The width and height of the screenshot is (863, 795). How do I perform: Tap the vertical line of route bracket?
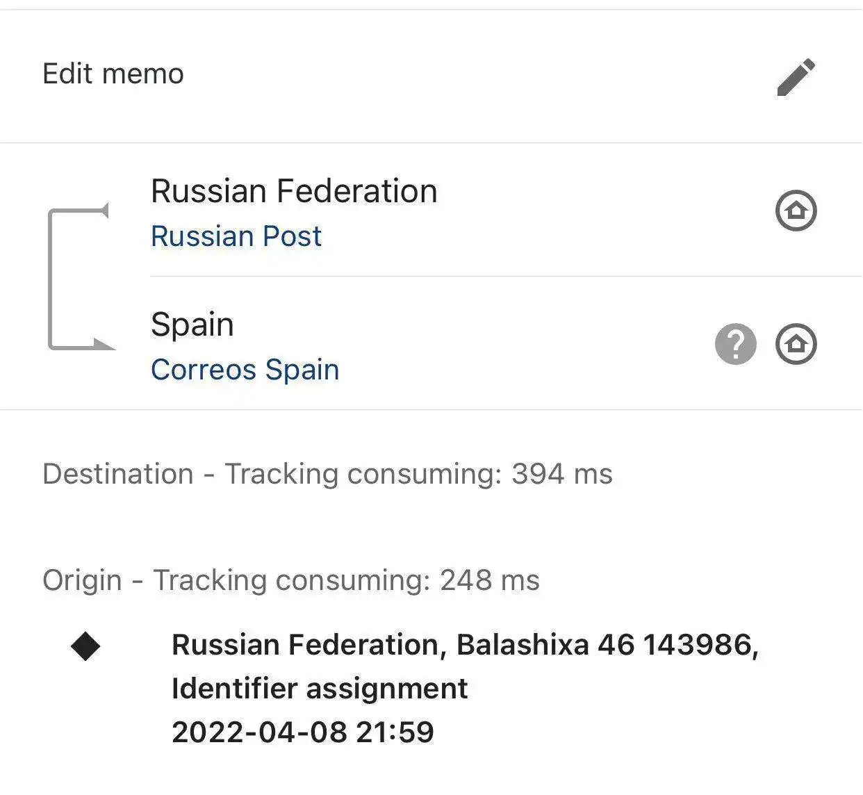[x=50, y=278]
